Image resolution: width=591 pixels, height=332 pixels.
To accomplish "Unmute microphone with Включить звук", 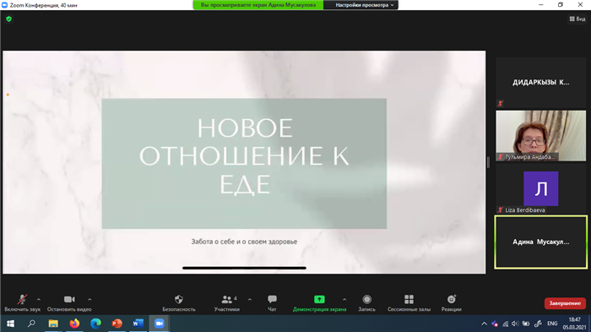I will coord(22,303).
